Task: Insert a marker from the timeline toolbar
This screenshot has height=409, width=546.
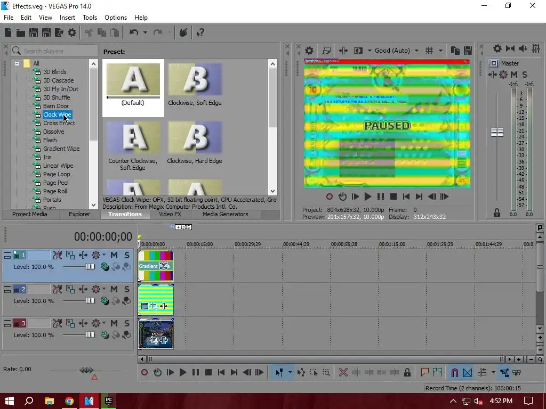Action: coord(424,372)
